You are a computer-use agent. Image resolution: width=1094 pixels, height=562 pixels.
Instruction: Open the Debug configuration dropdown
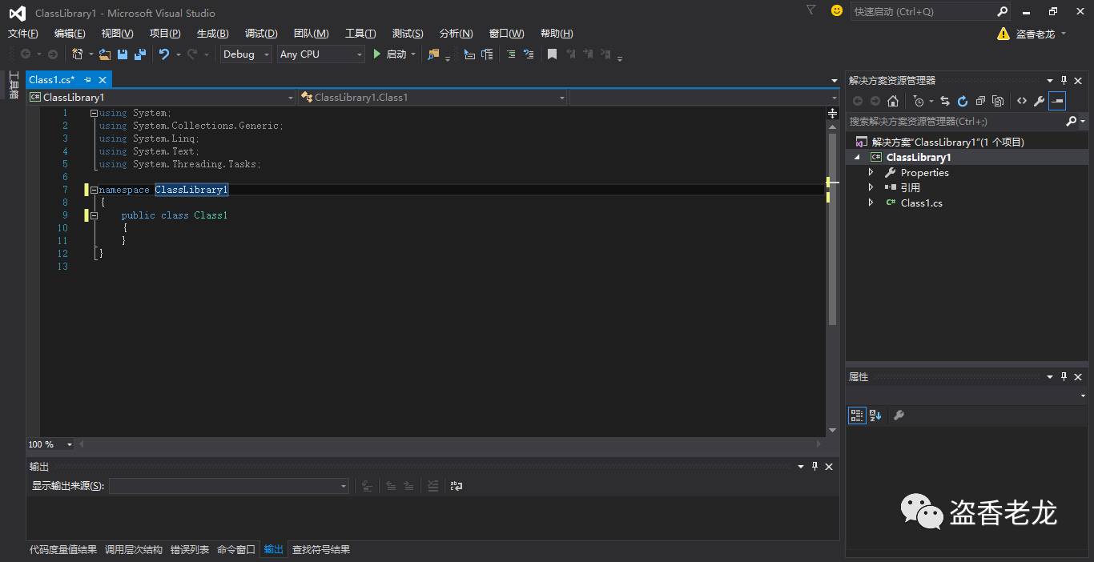[247, 54]
